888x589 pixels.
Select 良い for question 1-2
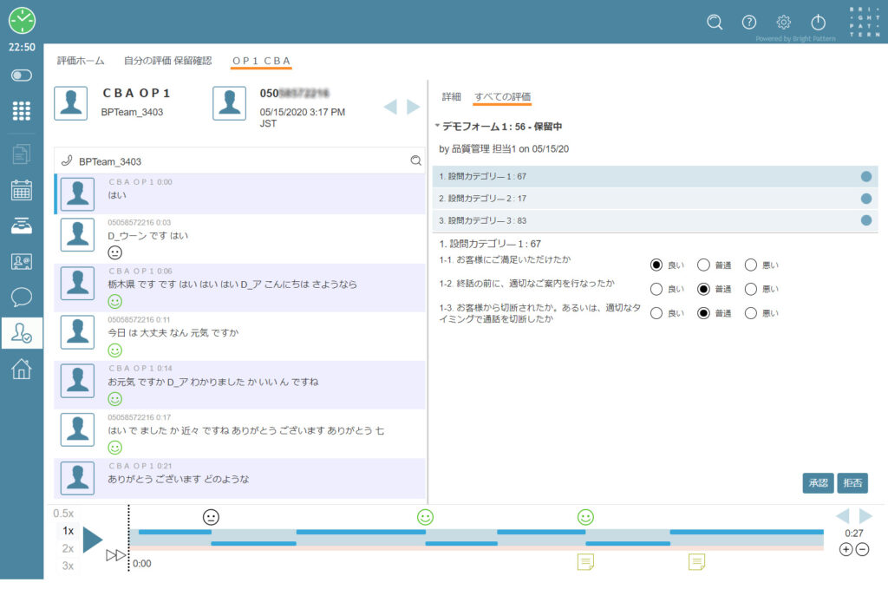pos(656,290)
